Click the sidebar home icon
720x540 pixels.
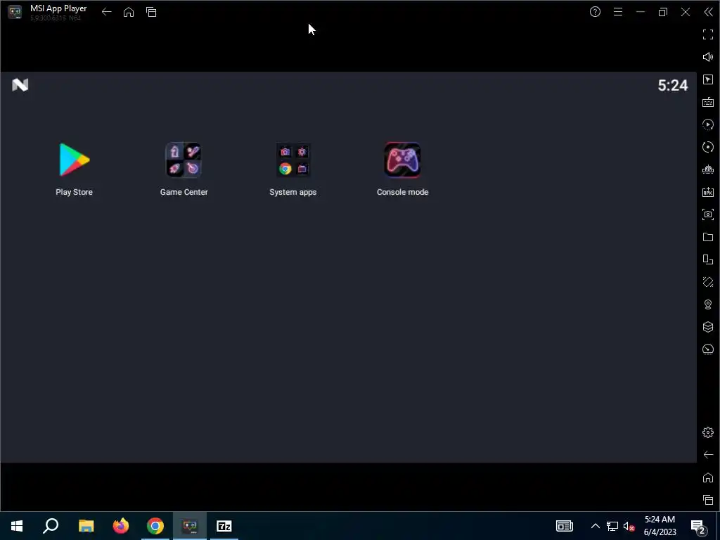[708, 477]
